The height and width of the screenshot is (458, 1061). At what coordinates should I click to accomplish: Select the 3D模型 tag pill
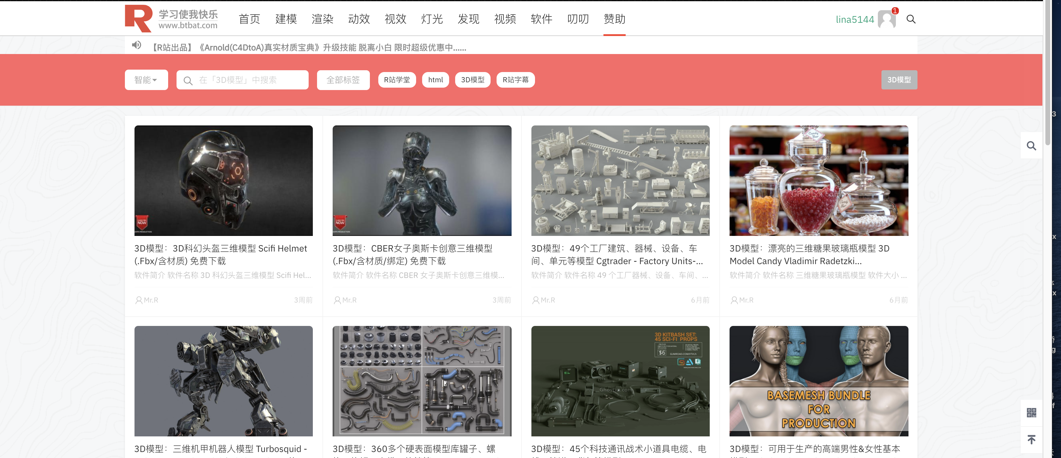(x=473, y=80)
